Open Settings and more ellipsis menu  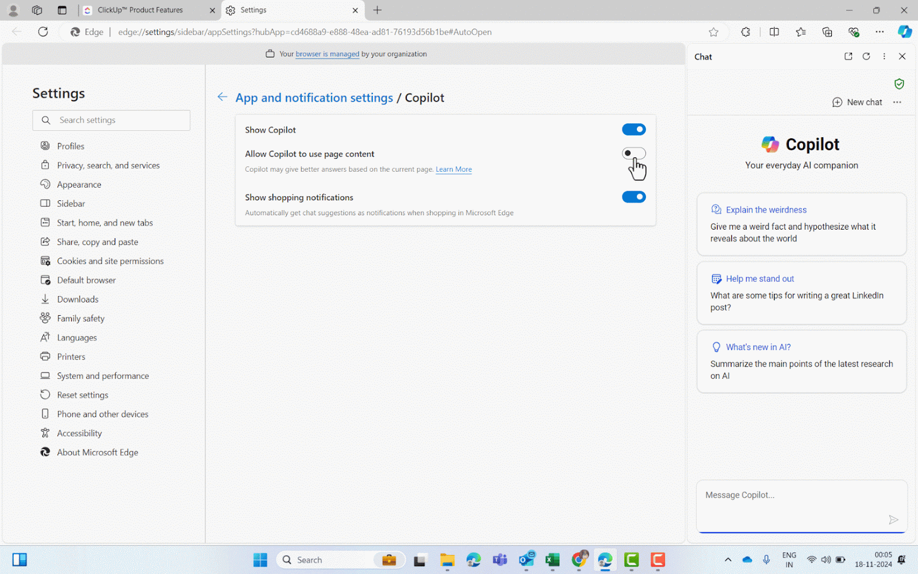[880, 32]
